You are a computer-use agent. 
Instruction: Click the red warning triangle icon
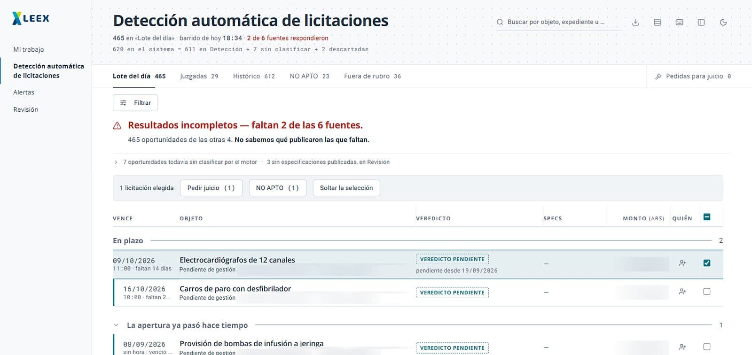pos(117,125)
